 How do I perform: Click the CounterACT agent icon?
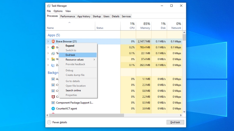click(x=53, y=109)
